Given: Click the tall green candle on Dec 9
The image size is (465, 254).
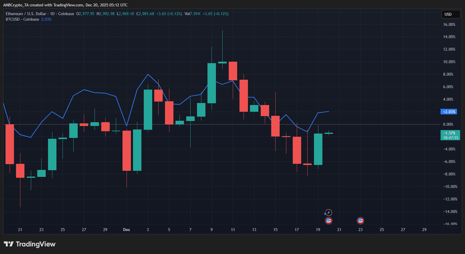Looking at the screenshot, I should point(212,83).
